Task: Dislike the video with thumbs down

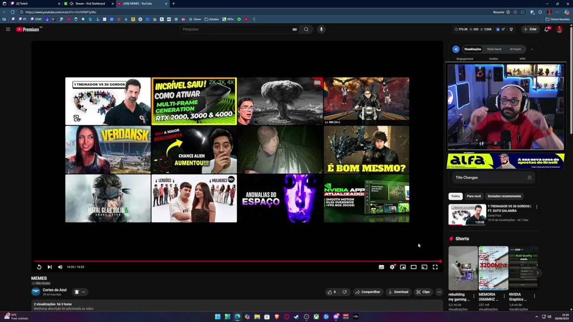Action: tap(344, 292)
